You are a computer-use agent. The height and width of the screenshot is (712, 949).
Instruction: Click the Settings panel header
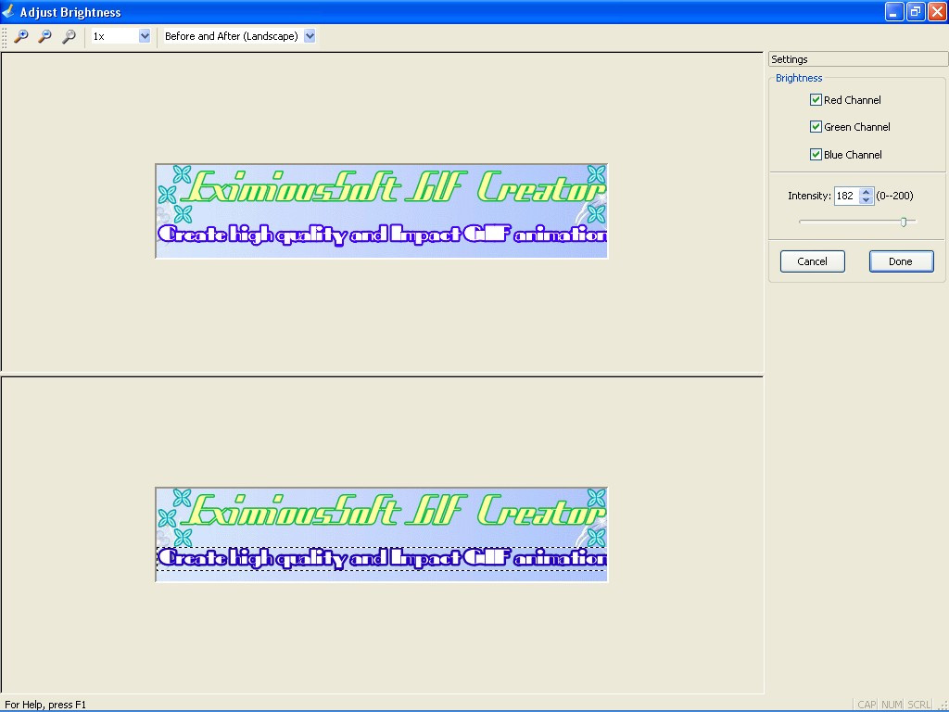tap(857, 59)
